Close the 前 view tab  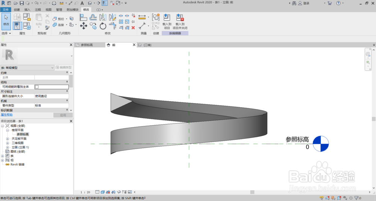[x=134, y=45]
